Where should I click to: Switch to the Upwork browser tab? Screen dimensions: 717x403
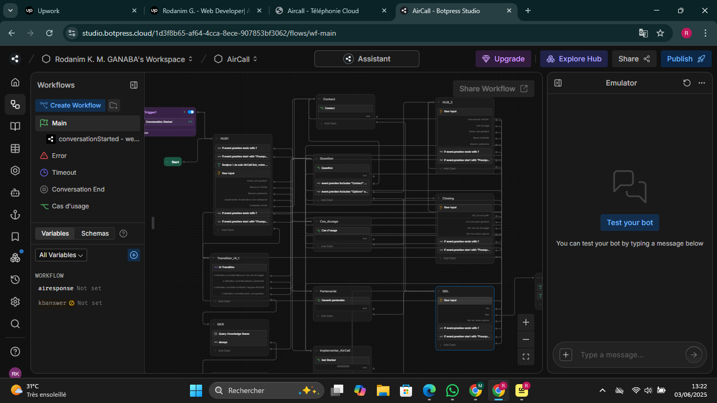[81, 10]
